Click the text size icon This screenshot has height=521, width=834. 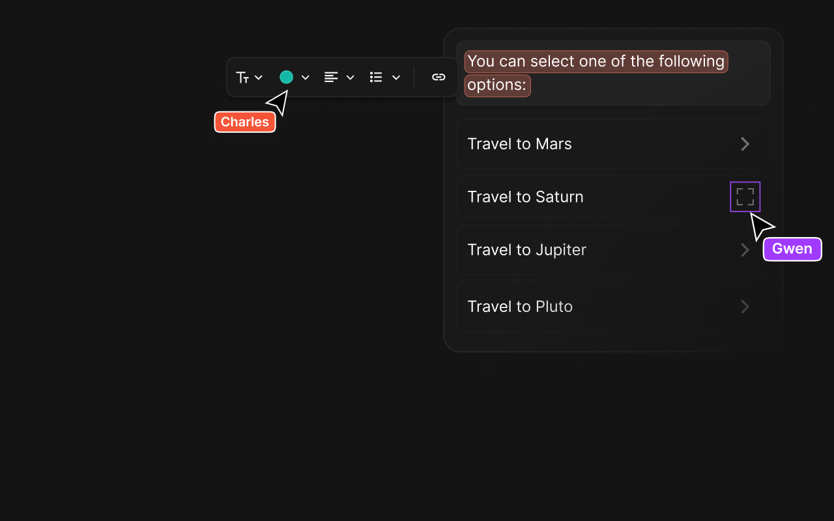coord(242,77)
